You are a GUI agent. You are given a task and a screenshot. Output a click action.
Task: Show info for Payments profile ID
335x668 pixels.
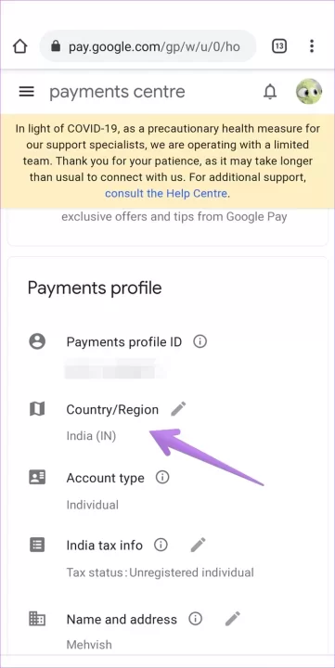pyautogui.click(x=200, y=341)
